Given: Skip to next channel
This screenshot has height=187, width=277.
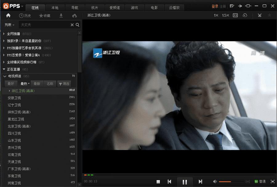Looking at the screenshot, I should click(x=200, y=182).
